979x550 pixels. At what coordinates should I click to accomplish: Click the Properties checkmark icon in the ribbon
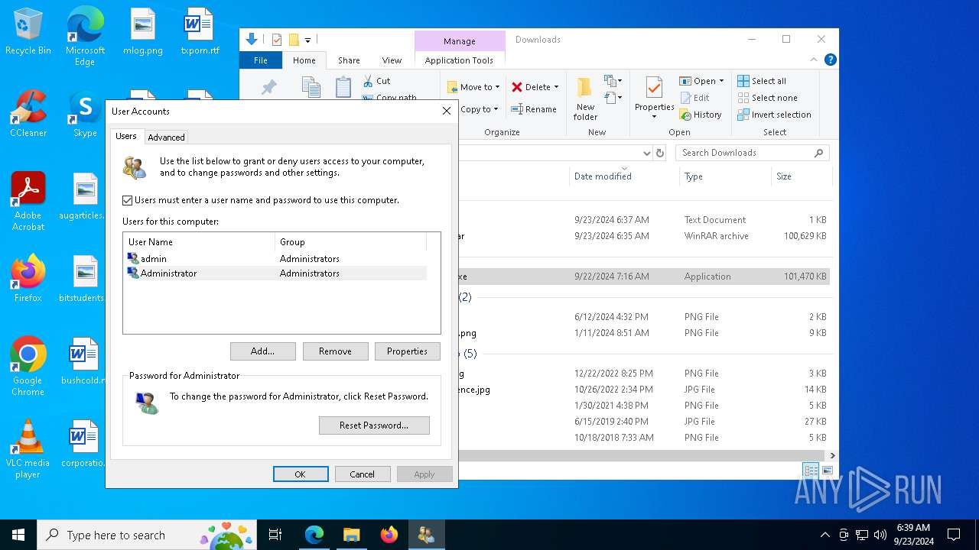(654, 87)
